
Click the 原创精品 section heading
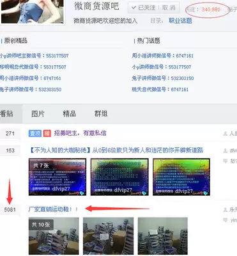pos(16,41)
